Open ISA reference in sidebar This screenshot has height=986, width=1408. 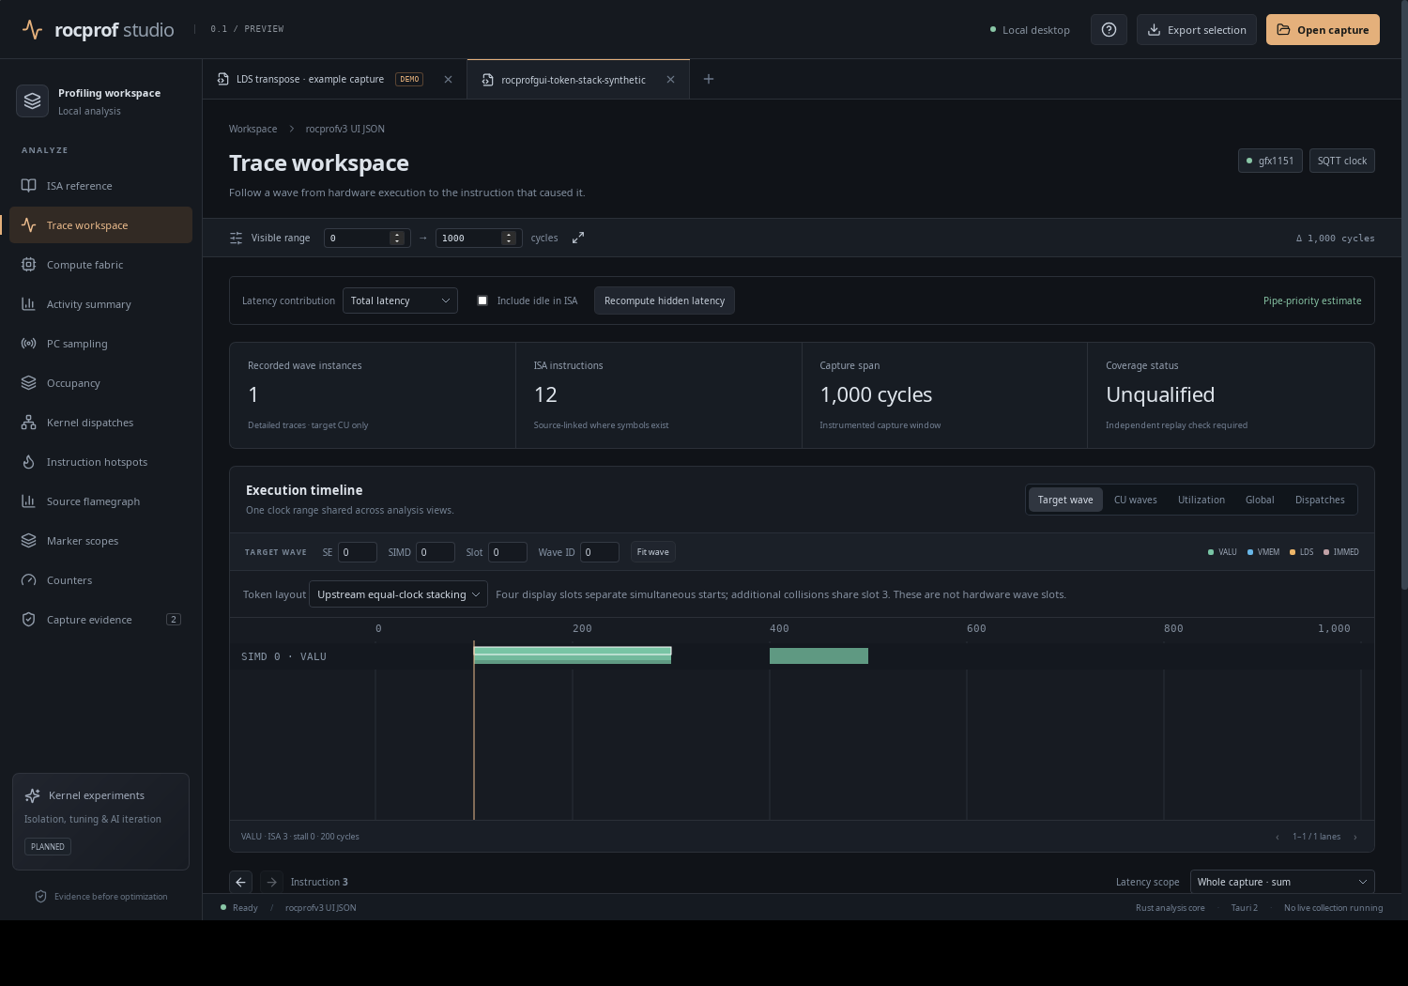[100, 186]
